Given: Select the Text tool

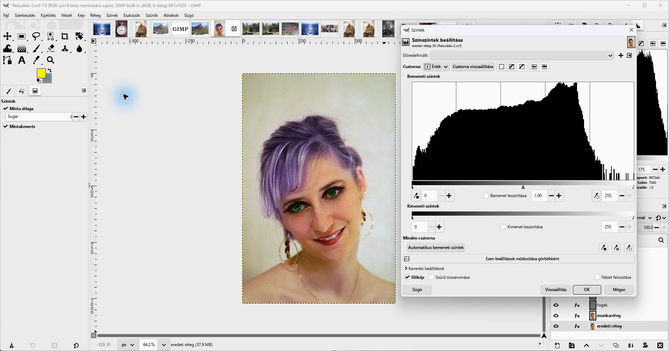Looking at the screenshot, I should pyautogui.click(x=22, y=60).
